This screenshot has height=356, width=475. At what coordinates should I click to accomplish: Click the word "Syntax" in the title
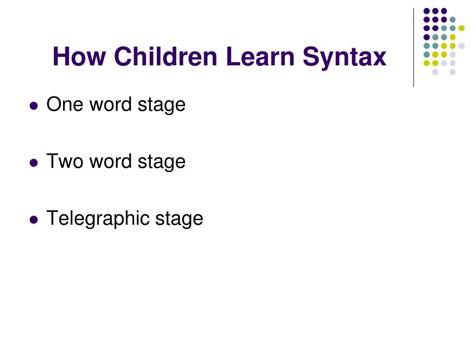tap(345, 57)
